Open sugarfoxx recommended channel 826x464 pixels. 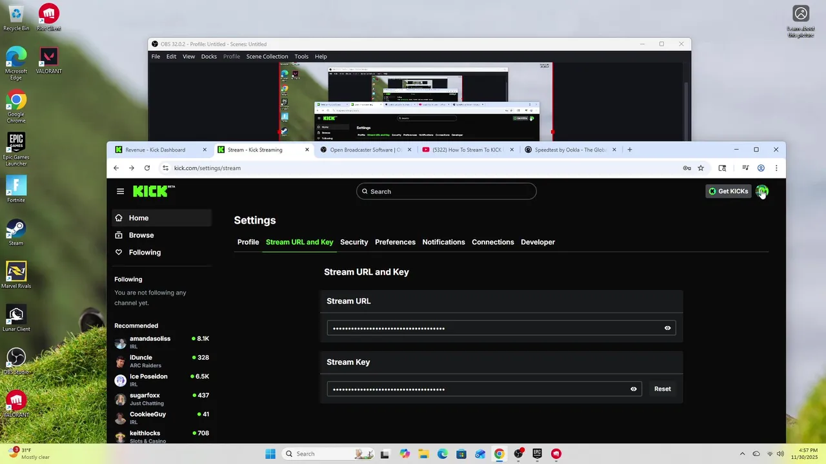point(162,399)
